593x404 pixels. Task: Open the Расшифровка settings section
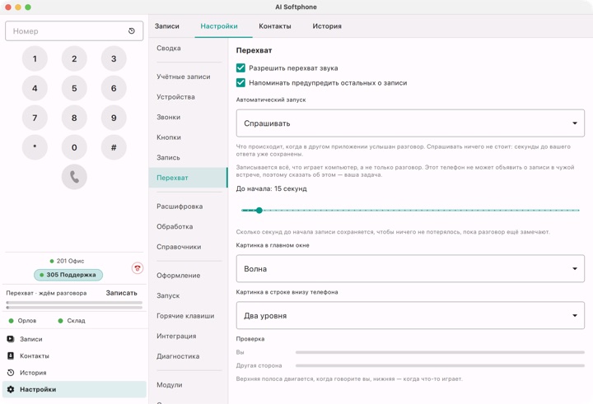(188, 207)
